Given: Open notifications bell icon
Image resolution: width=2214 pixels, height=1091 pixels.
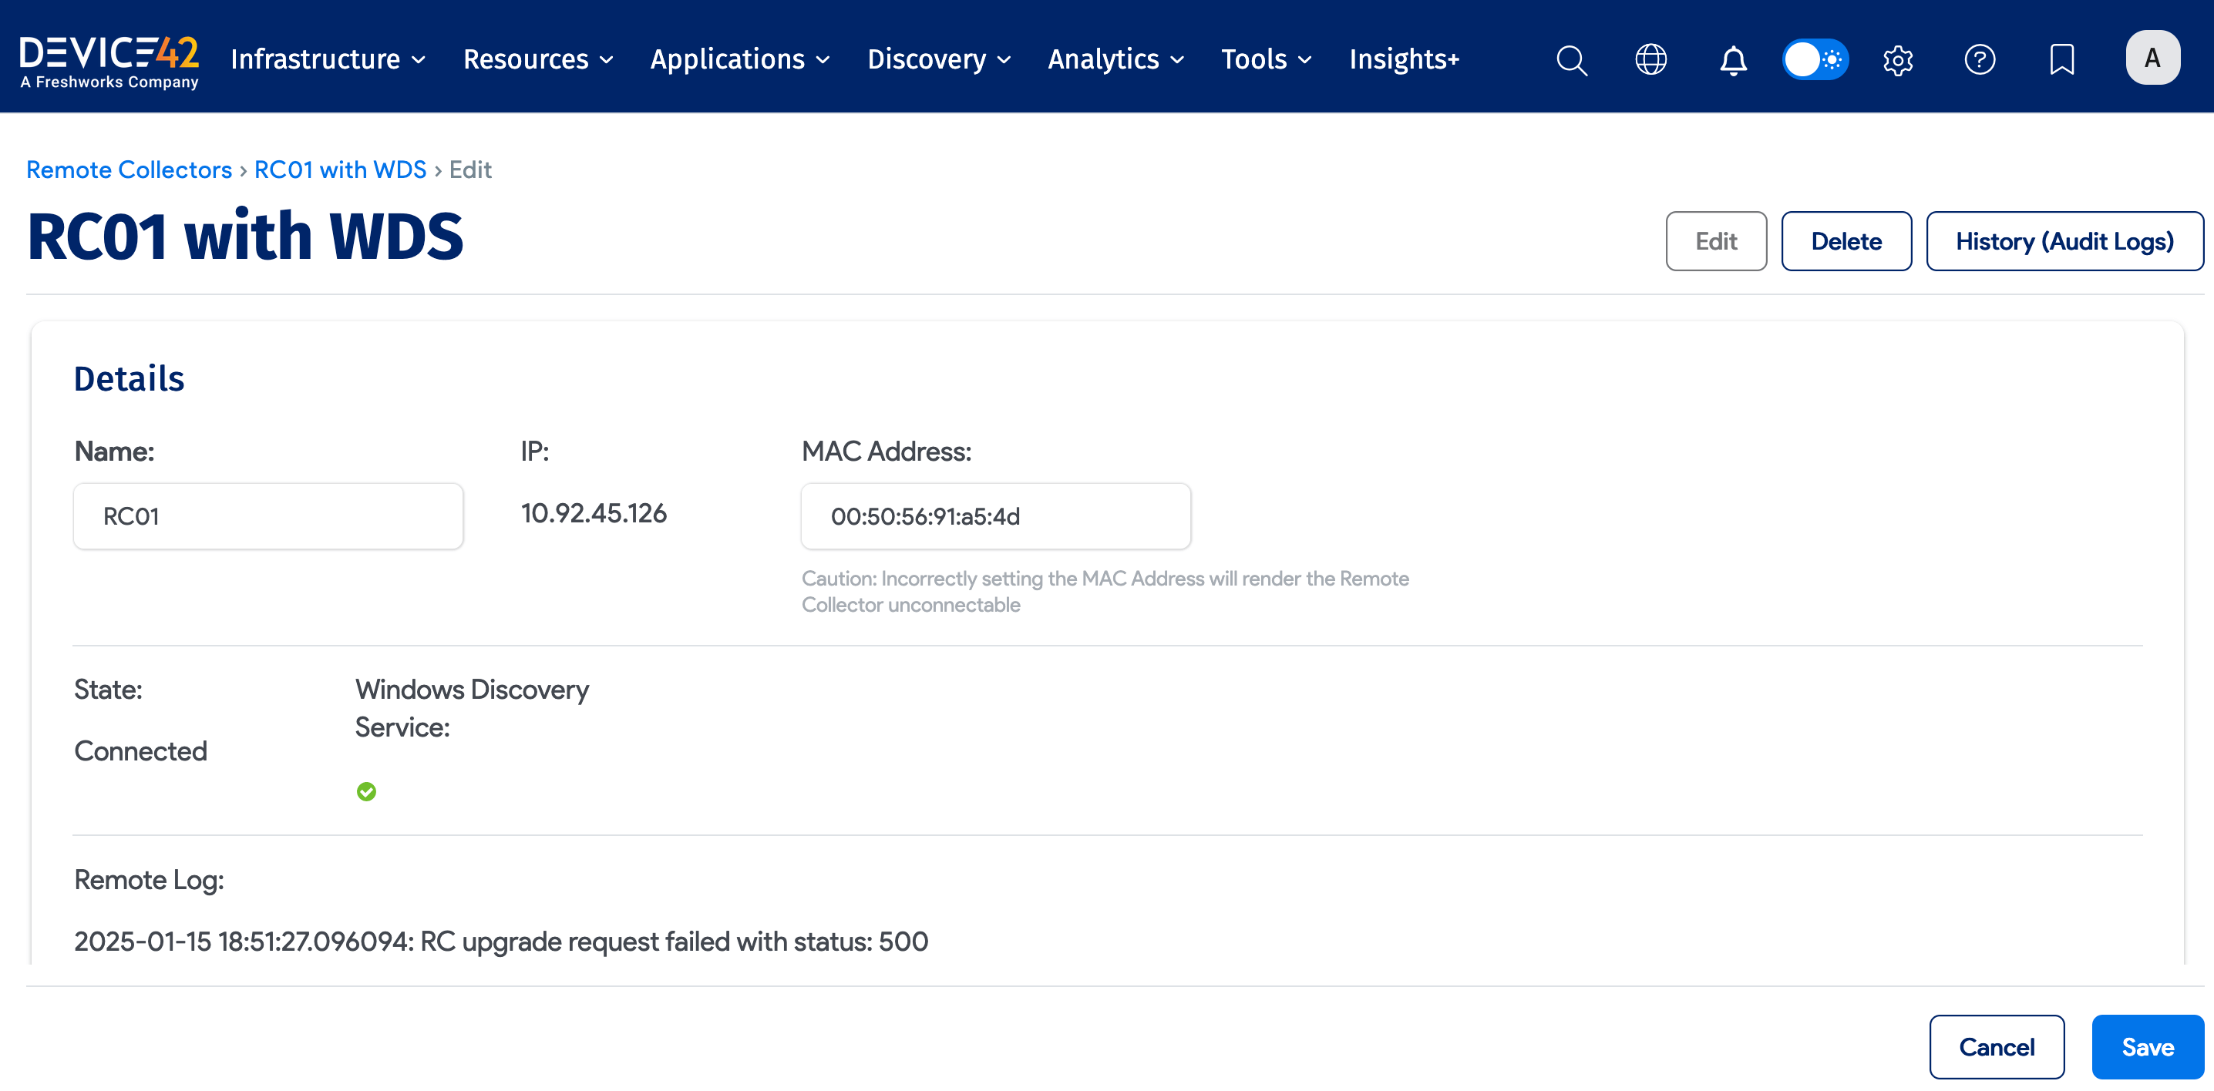Looking at the screenshot, I should pos(1733,59).
